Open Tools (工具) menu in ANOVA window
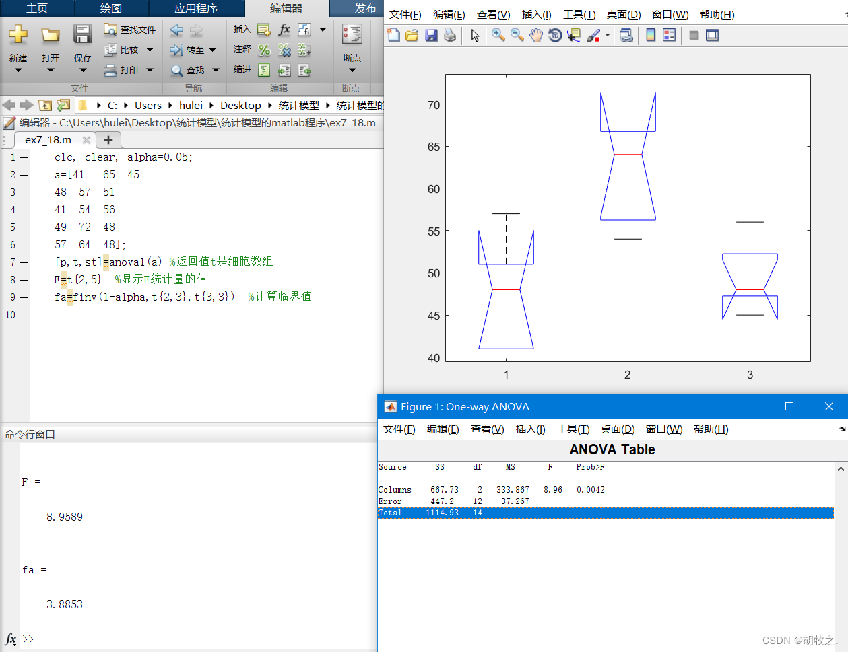 (573, 429)
